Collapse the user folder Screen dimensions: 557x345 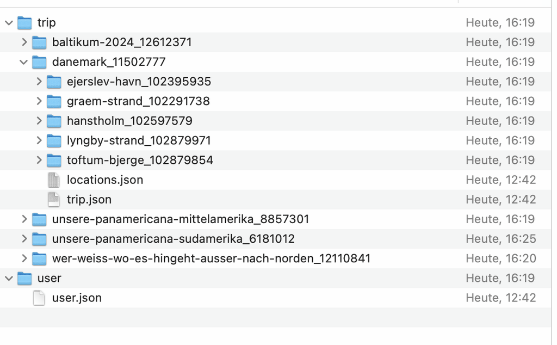coord(9,279)
